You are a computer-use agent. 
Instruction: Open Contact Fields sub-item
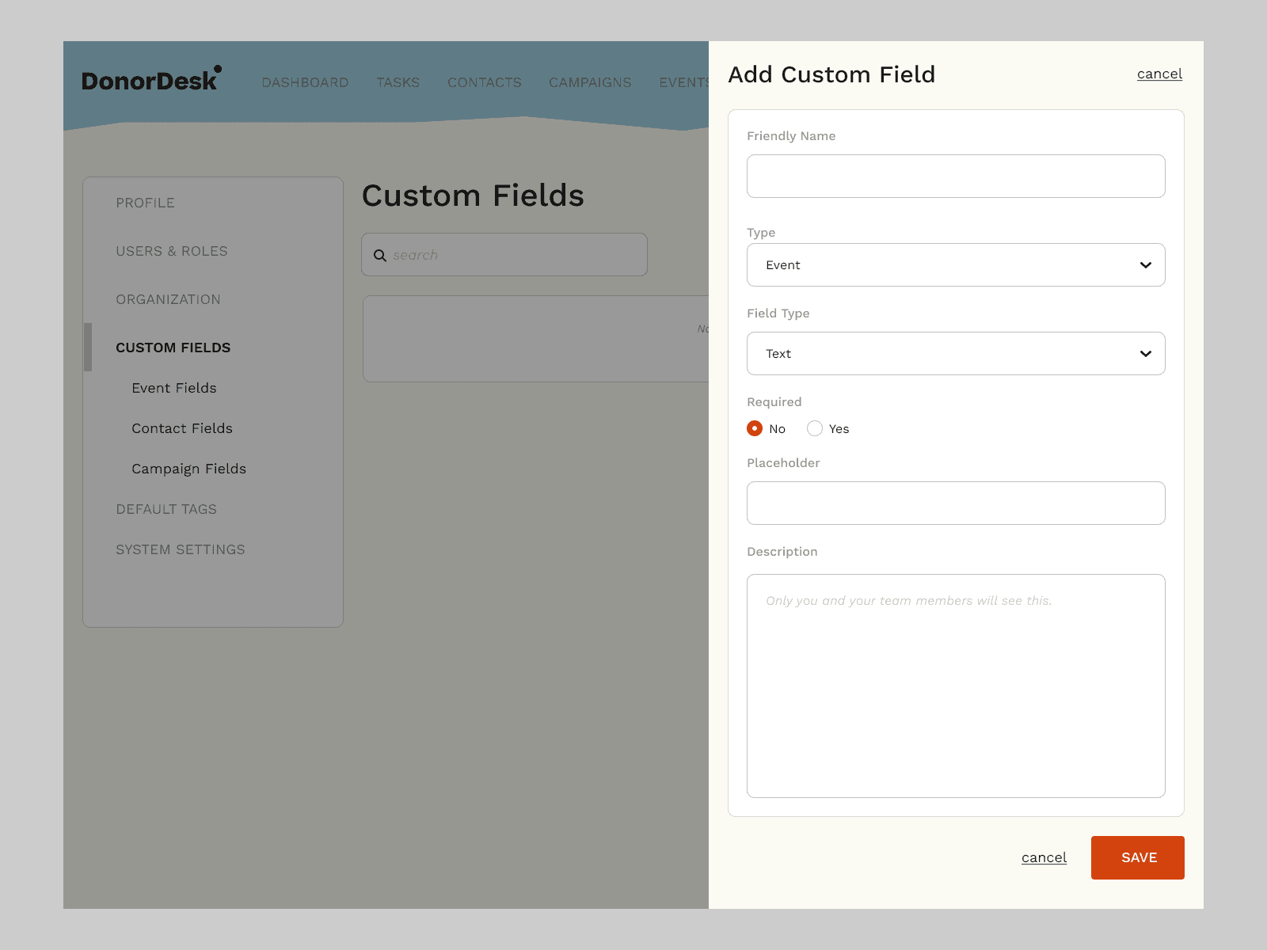click(x=182, y=428)
